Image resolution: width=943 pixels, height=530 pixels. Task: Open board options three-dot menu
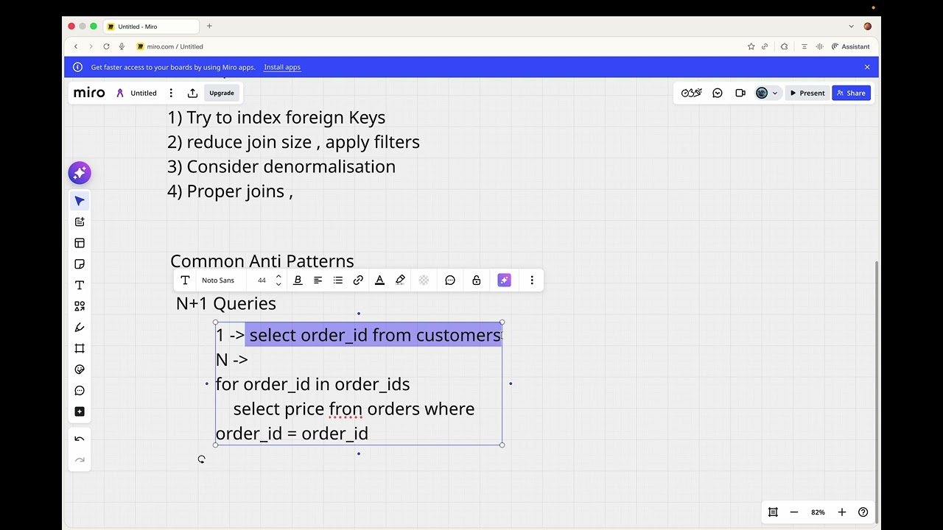[x=171, y=93]
